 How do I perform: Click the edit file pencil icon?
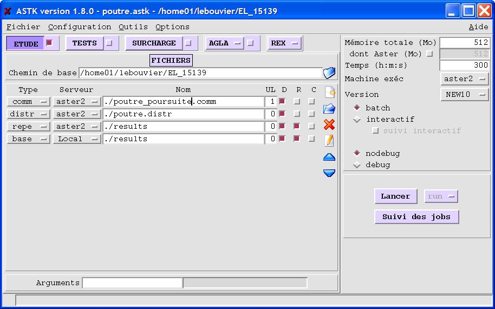point(329,141)
